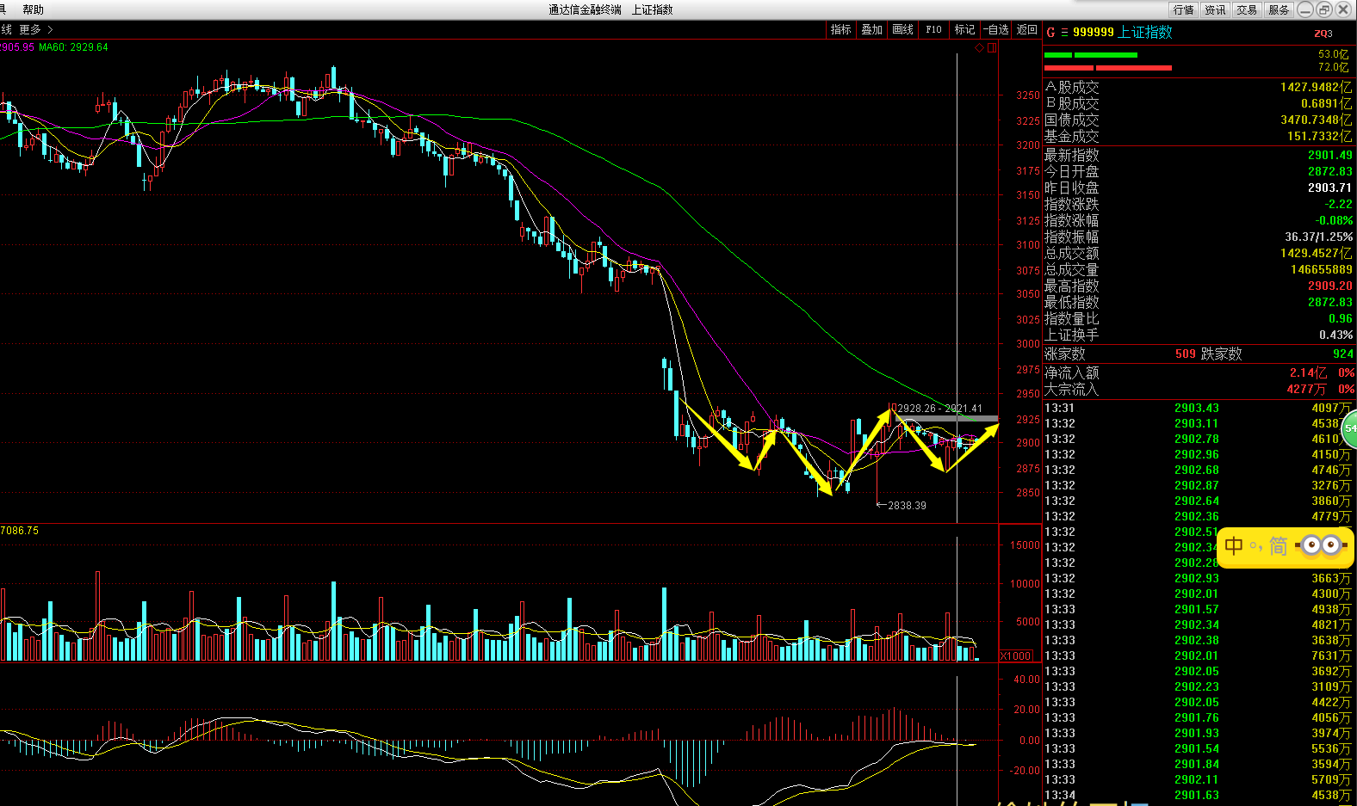Select the 画线 drawing tool button
Viewport: 1357px width, 806px height.
coord(903,29)
